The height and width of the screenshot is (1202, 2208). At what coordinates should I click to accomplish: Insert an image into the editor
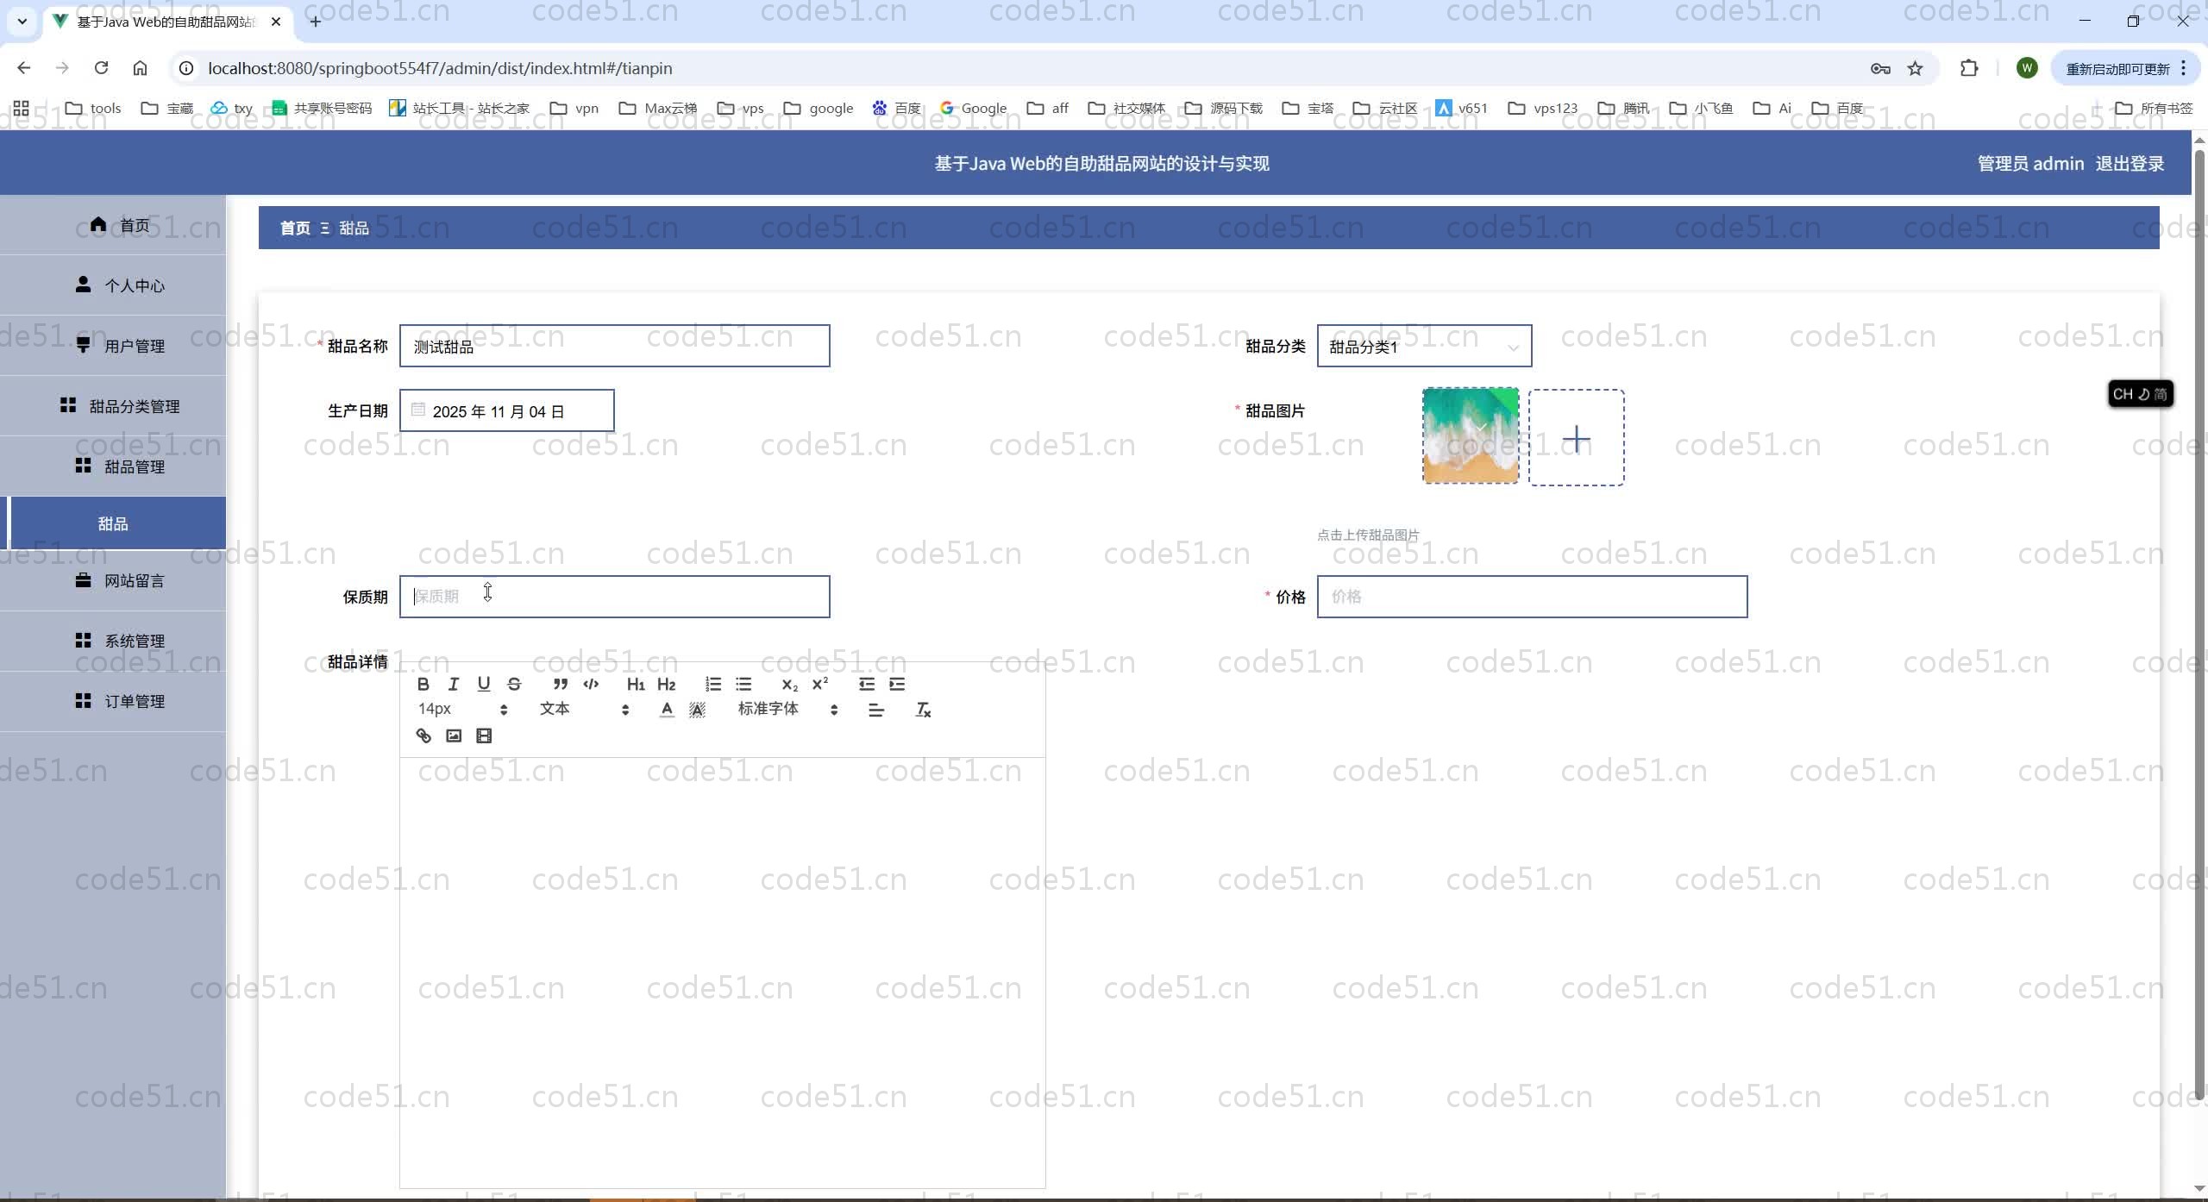[454, 736]
